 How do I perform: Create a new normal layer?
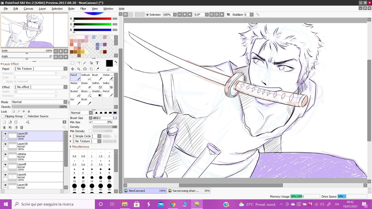4,122
